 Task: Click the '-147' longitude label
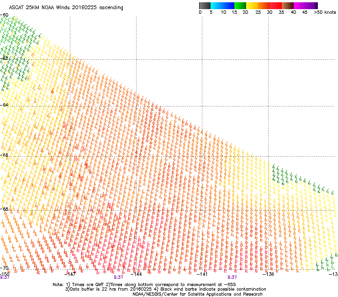click(x=70, y=274)
